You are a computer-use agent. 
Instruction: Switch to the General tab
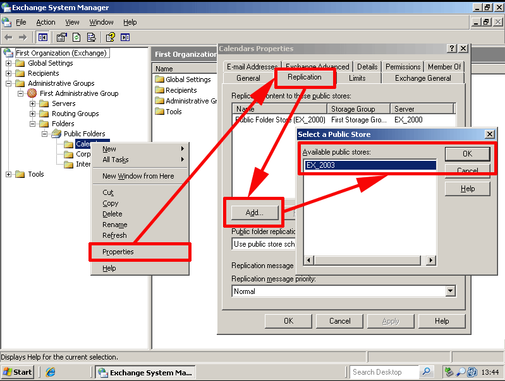(x=248, y=78)
